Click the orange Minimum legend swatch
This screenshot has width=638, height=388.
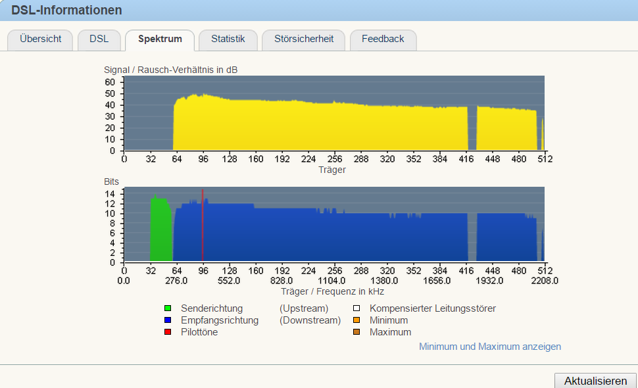coord(356,320)
